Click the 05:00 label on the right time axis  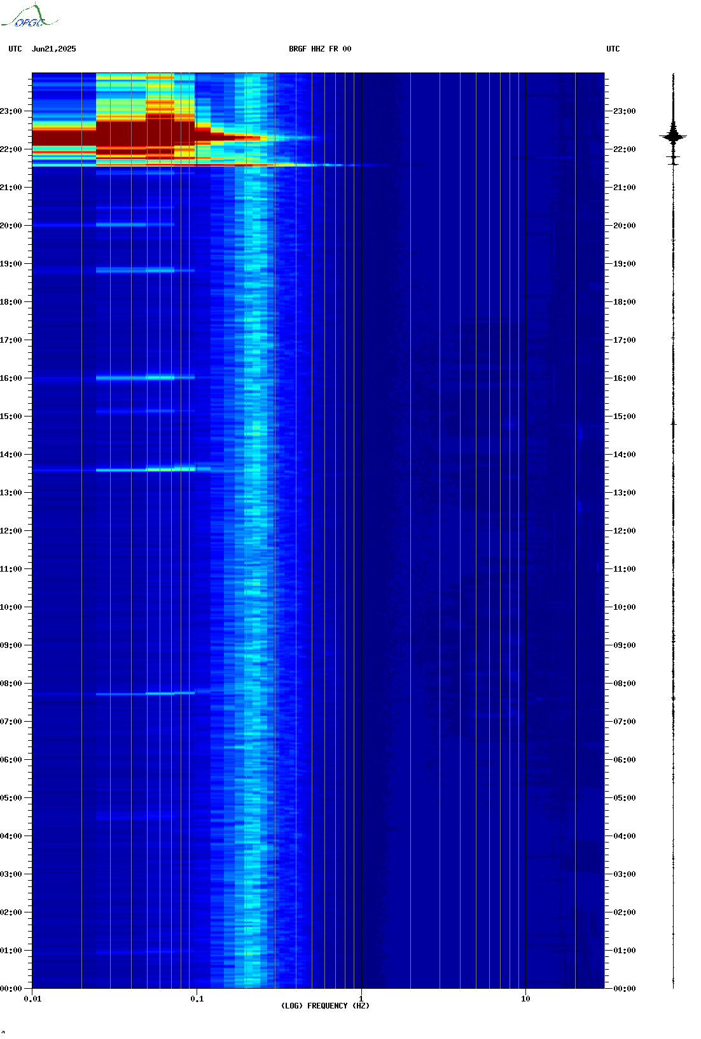pos(624,798)
